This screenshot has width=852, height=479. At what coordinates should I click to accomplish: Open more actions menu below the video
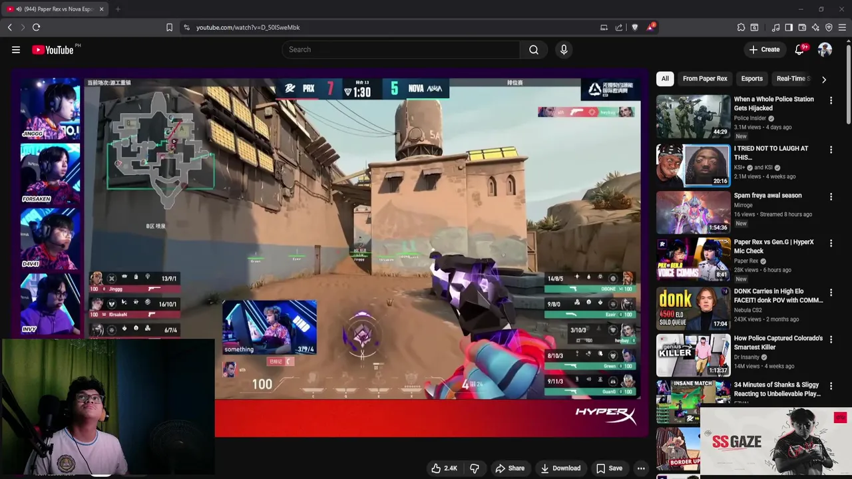point(641,468)
